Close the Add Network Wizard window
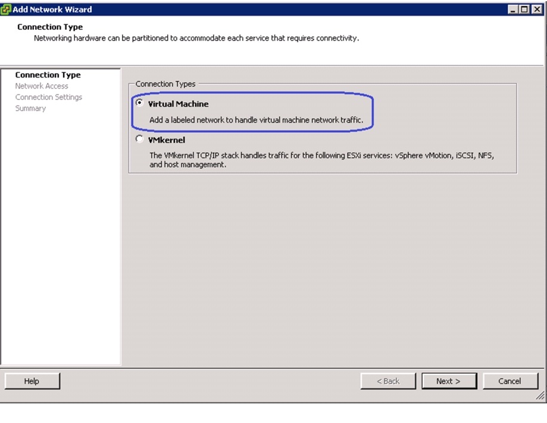 (x=537, y=10)
